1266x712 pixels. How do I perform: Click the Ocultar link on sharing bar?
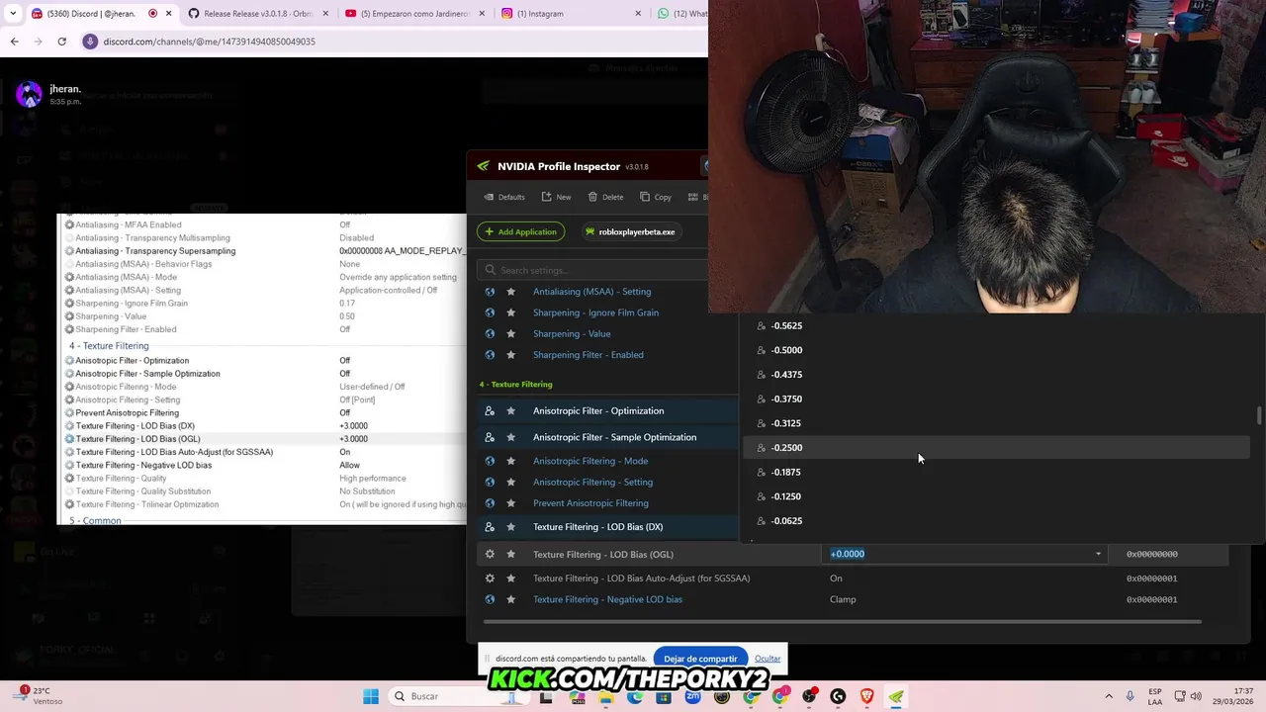(x=768, y=659)
